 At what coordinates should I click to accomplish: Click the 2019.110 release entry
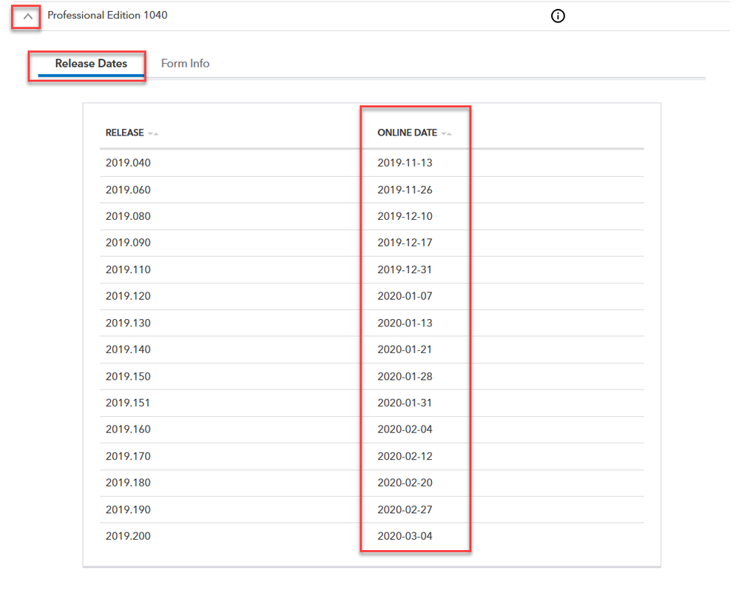point(128,269)
